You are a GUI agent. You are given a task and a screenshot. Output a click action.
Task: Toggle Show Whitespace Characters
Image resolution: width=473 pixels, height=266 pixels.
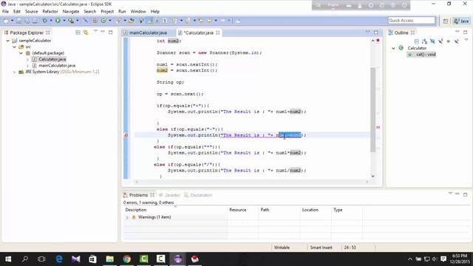165,21
